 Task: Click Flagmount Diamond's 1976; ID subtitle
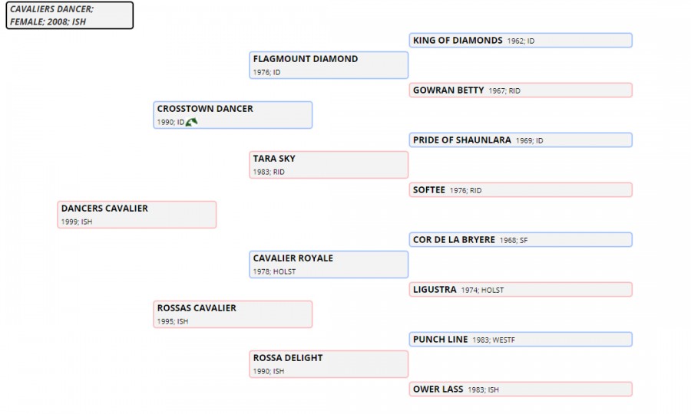(x=266, y=72)
